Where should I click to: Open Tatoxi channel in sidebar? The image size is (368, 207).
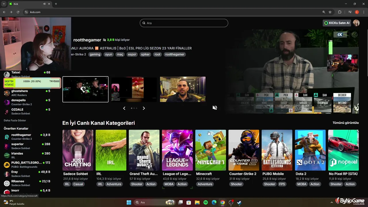click(x=27, y=74)
